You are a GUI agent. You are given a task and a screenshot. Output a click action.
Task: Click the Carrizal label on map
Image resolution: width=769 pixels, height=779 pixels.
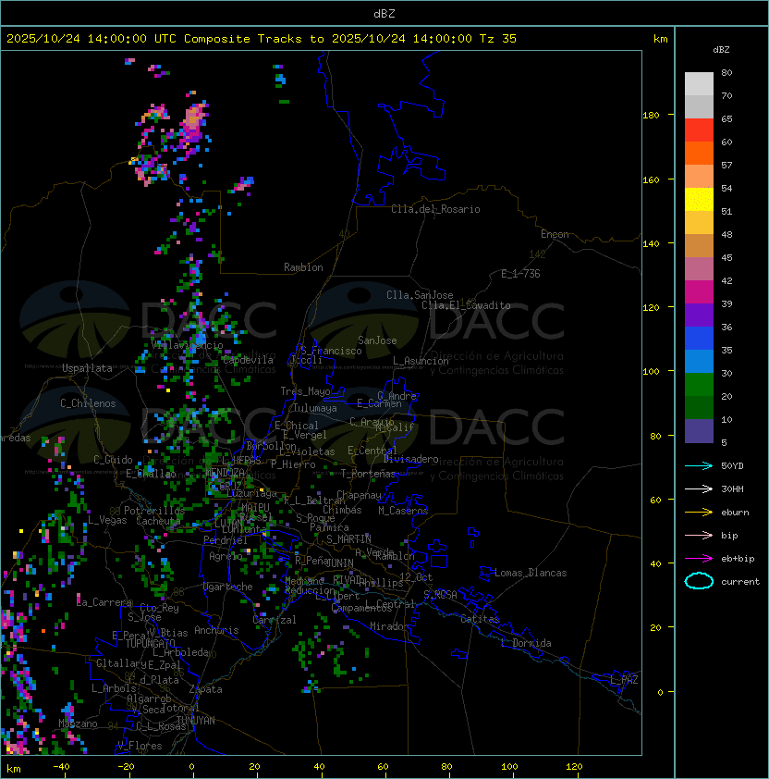point(275,620)
